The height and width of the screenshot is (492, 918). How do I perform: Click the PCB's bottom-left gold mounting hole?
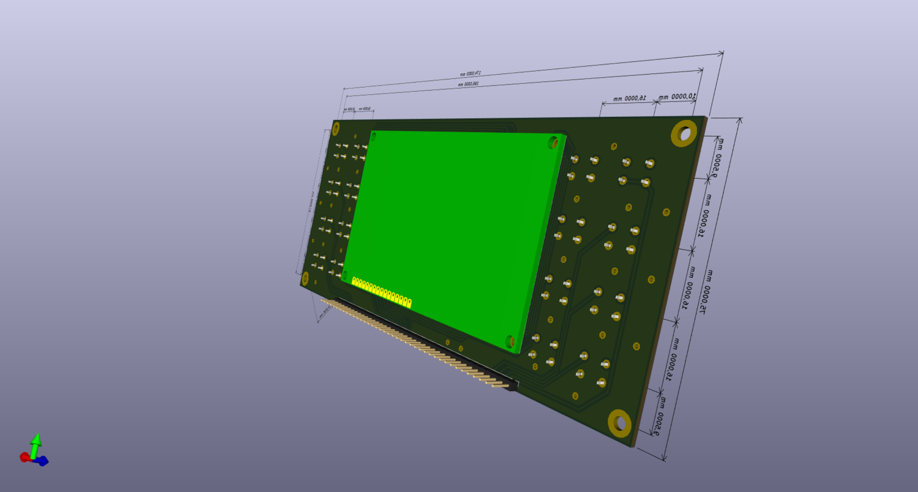tap(305, 279)
